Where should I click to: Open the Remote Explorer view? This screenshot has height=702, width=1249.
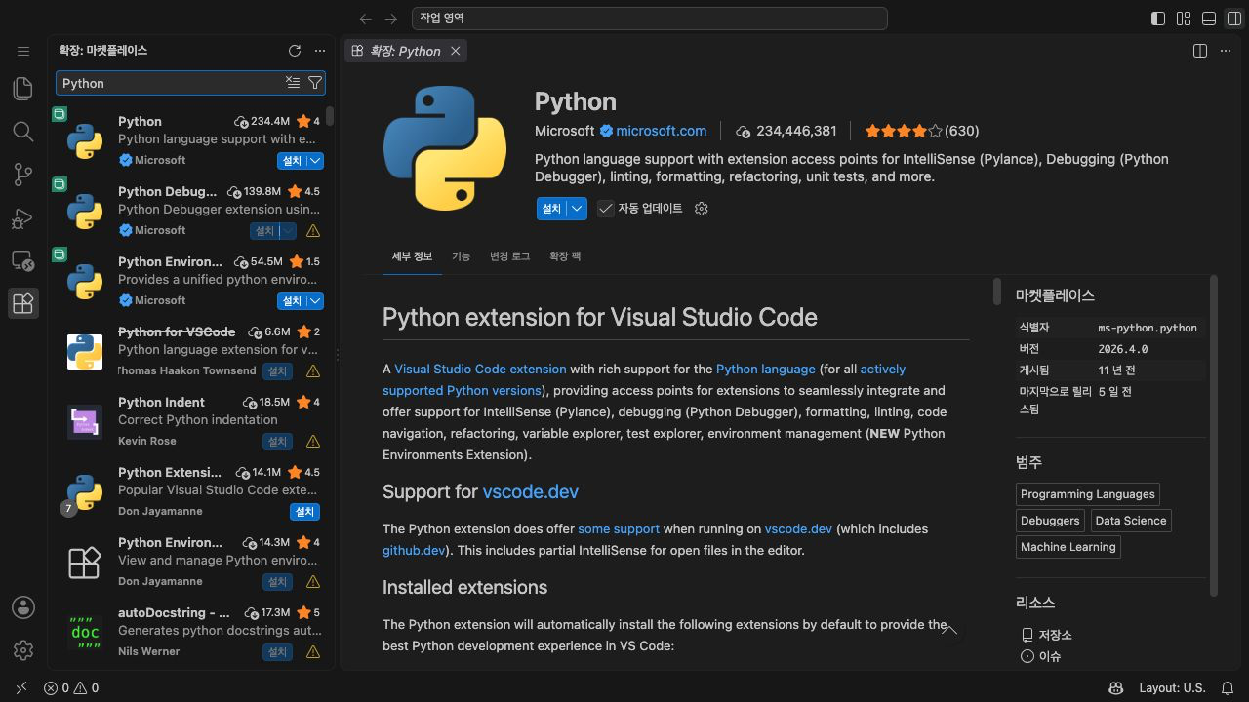click(23, 261)
